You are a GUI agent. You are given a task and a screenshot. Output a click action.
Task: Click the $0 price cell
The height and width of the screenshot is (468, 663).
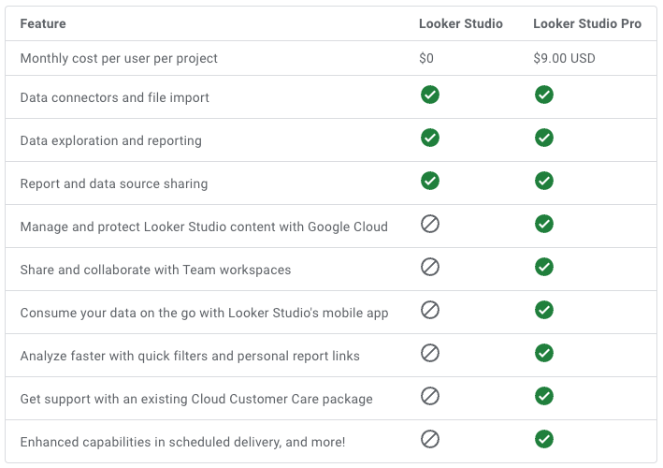pyautogui.click(x=427, y=58)
